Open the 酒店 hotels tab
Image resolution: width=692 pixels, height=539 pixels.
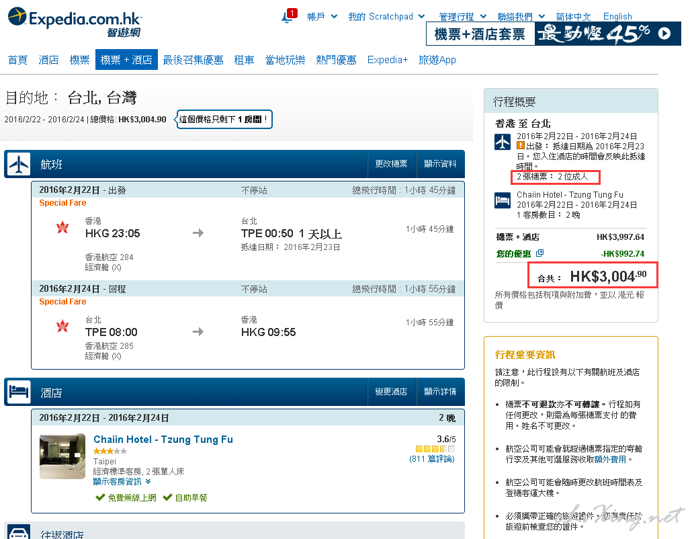click(x=48, y=60)
